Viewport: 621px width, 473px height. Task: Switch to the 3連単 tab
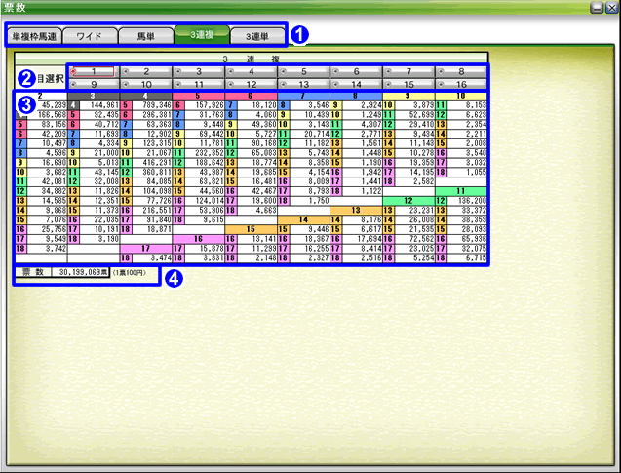257,36
